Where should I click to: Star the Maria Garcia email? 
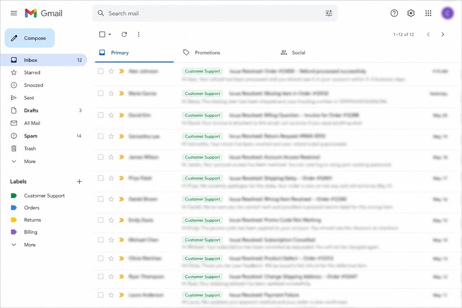[111, 93]
